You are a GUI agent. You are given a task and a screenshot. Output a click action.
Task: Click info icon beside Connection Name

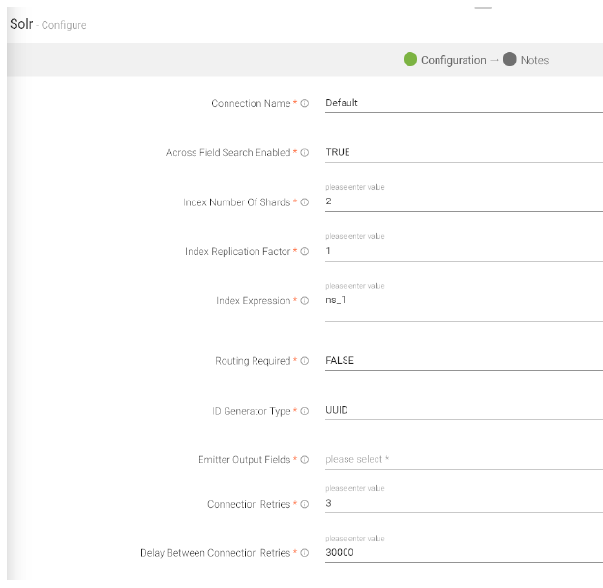point(305,103)
